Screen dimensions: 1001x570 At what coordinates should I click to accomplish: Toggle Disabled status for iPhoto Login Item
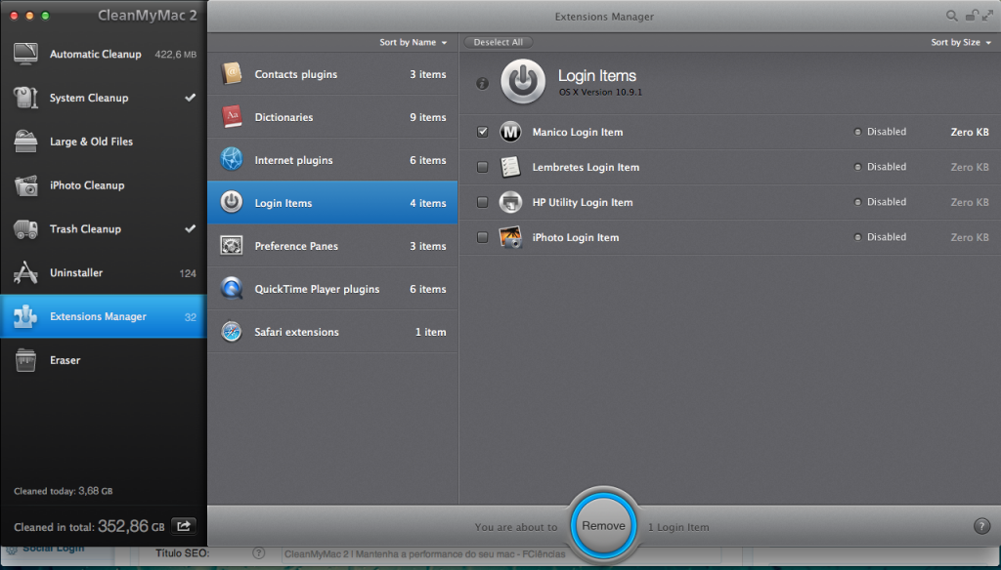click(x=881, y=237)
